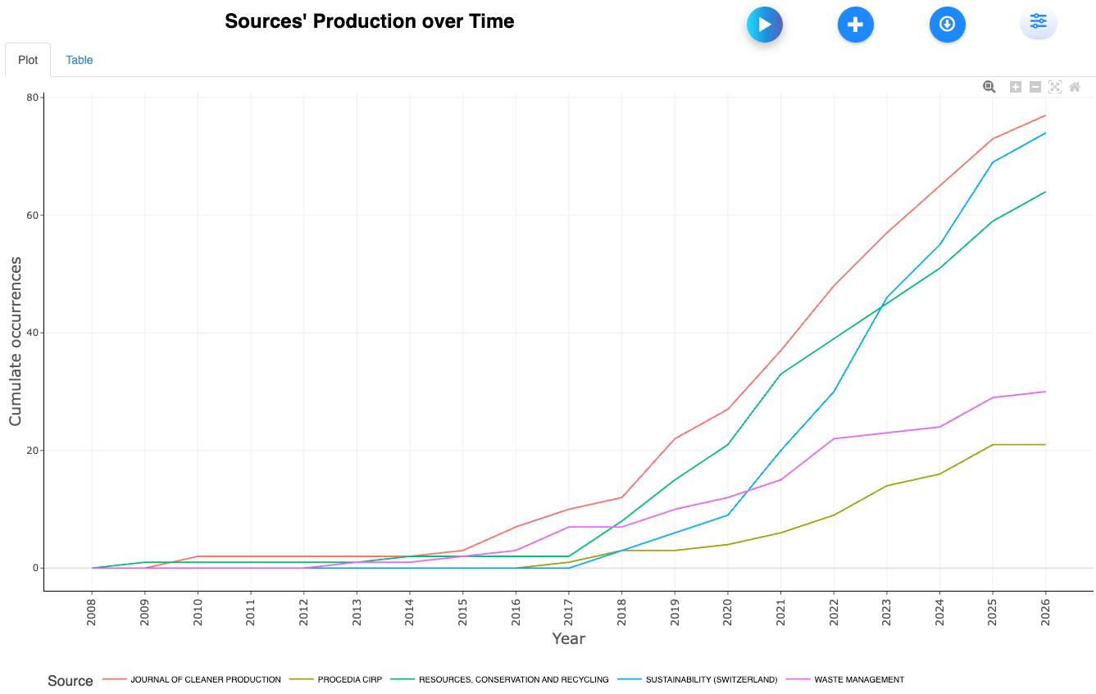Hide the Procedia CIRP series in legend

[x=349, y=679]
